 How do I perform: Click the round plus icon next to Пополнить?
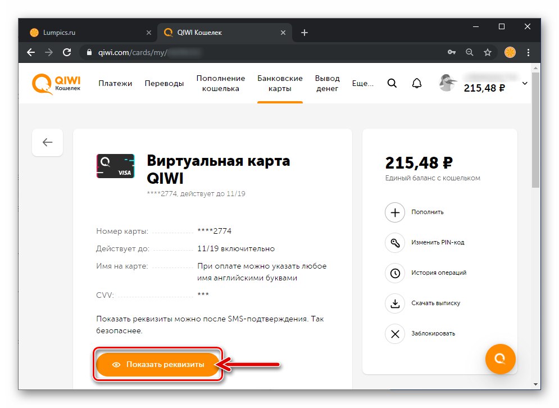coord(394,212)
